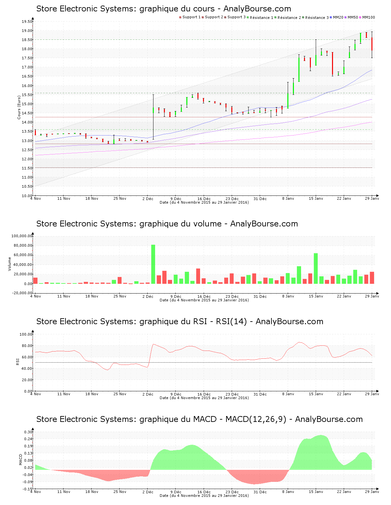Viewport: 391px width, 505px height.
Task: Click the tall green volume bar at 15 Janv
Action: (316, 268)
